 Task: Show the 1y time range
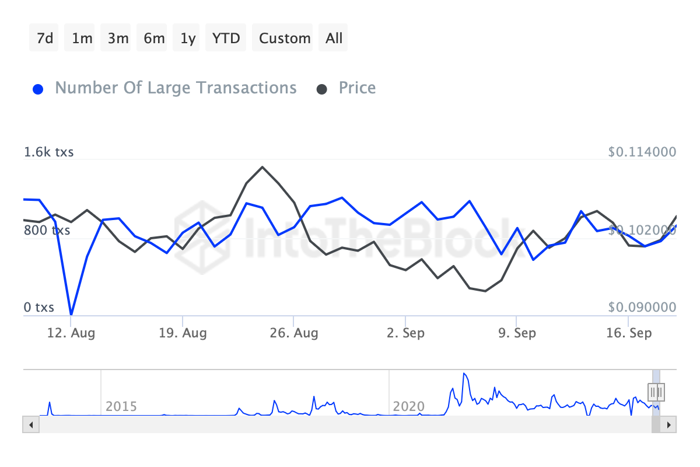(188, 38)
